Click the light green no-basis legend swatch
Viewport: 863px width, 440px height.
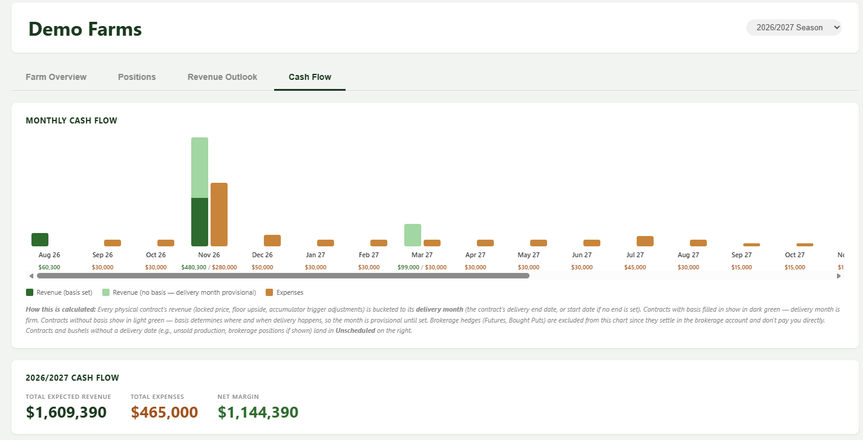tap(106, 292)
